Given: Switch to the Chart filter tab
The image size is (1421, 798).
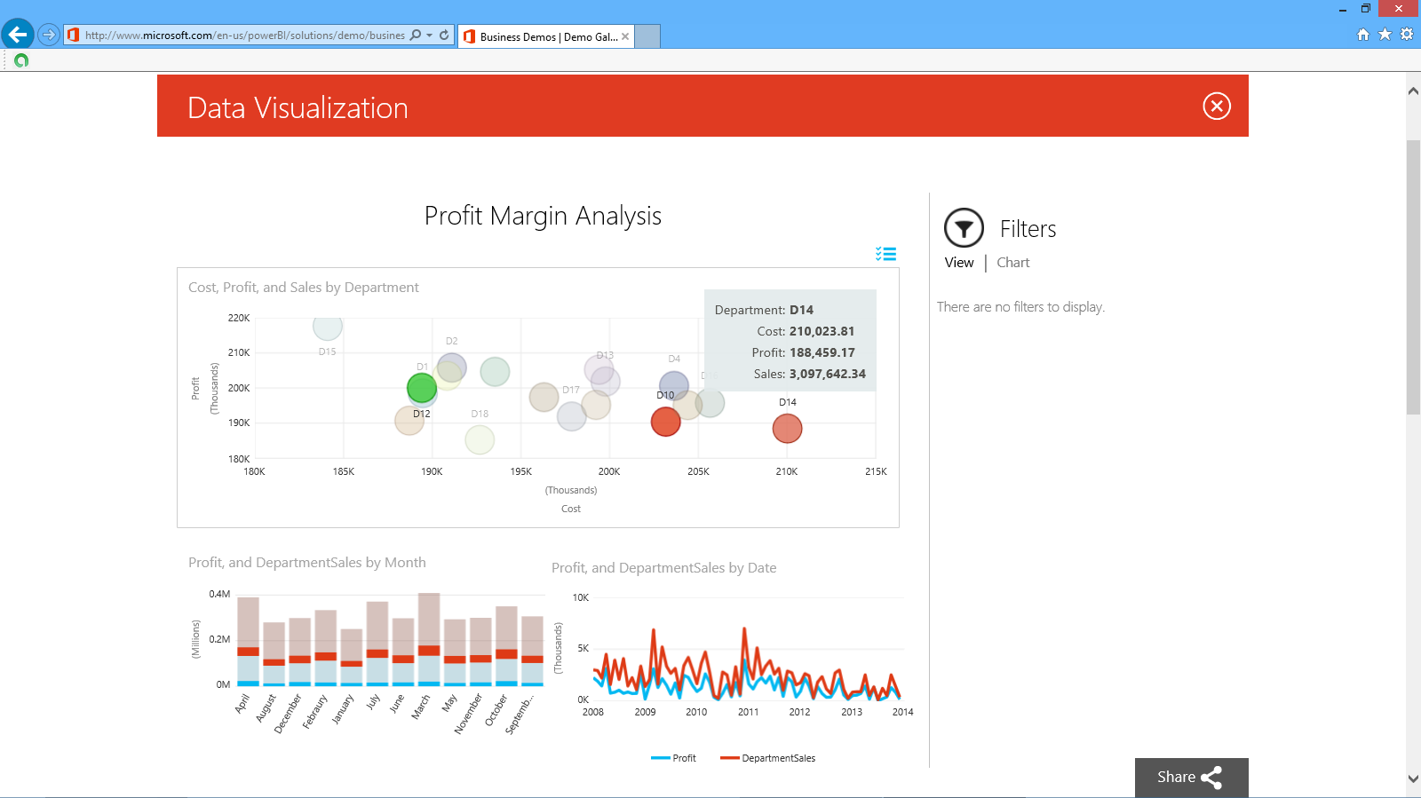Looking at the screenshot, I should [x=1012, y=263].
